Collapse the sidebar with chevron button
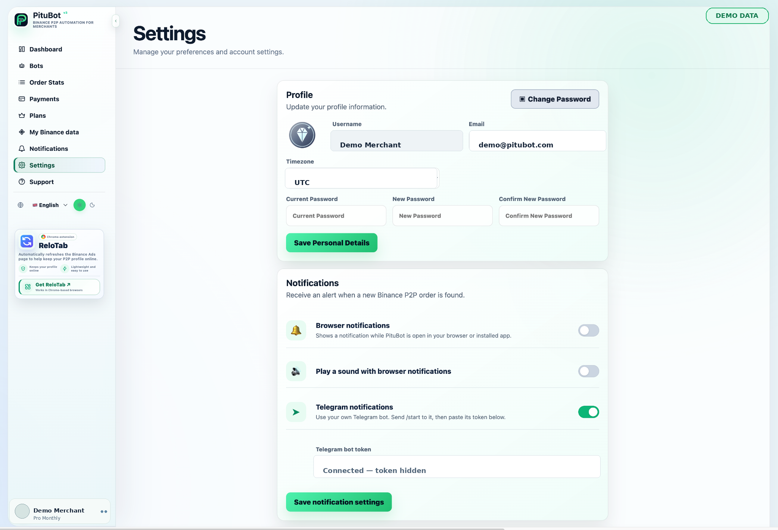778x530 pixels. [116, 21]
